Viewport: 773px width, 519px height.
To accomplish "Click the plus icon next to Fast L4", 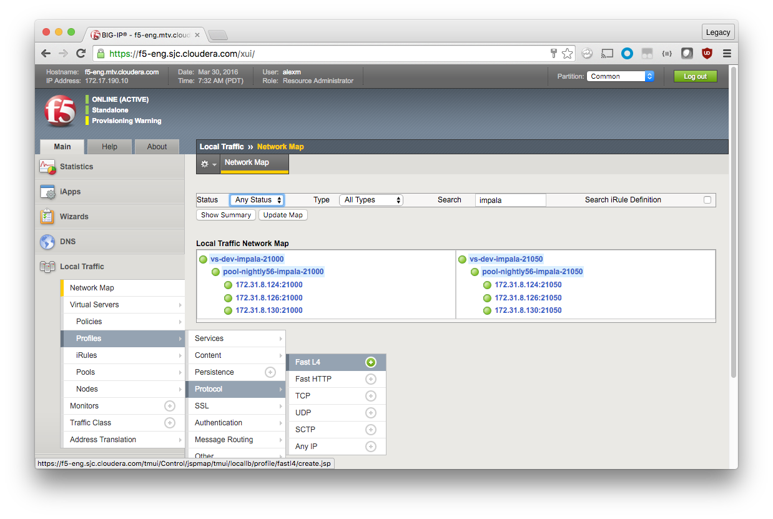I will (x=370, y=362).
